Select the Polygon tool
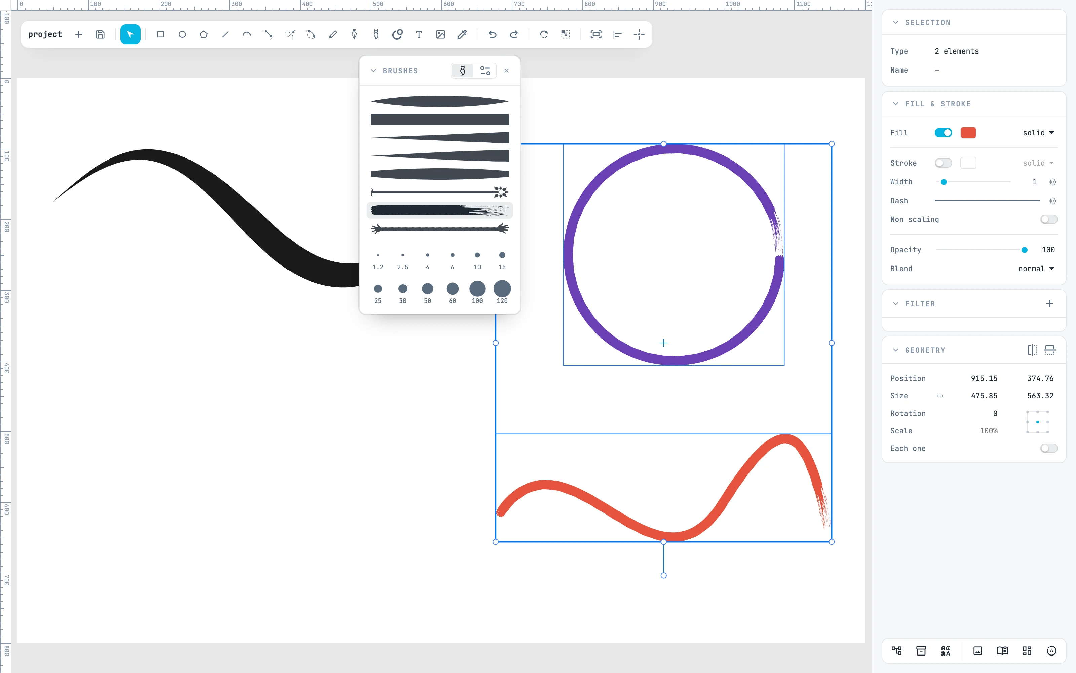 point(204,34)
